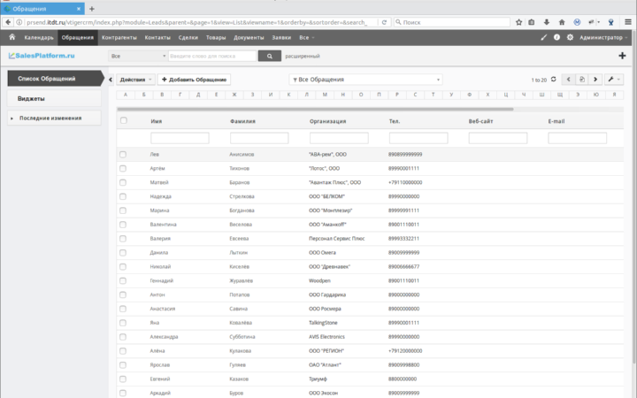
Task: Filter list by letter Я
Action: 614,95
